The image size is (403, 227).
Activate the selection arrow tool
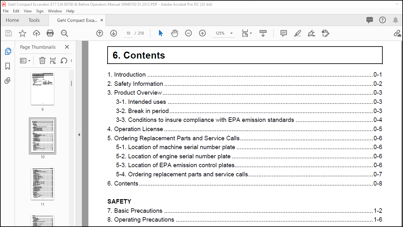point(161,33)
